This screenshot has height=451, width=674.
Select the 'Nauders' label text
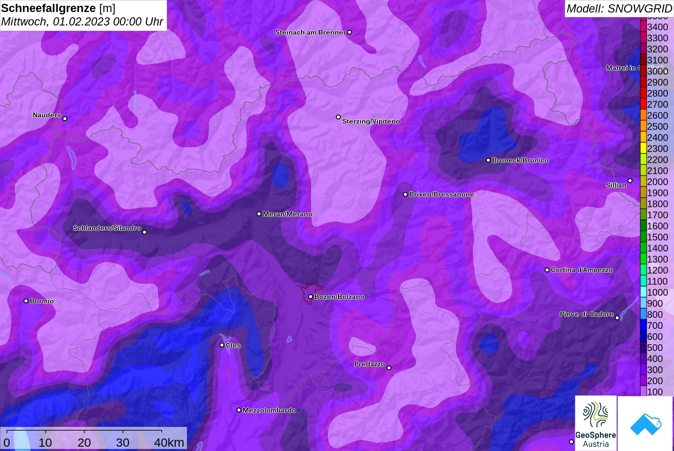click(x=47, y=115)
